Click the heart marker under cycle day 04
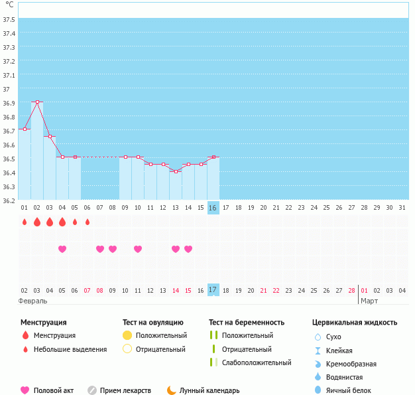 point(62,249)
